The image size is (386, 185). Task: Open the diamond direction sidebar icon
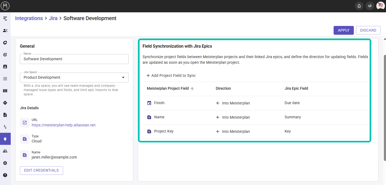coord(5,103)
